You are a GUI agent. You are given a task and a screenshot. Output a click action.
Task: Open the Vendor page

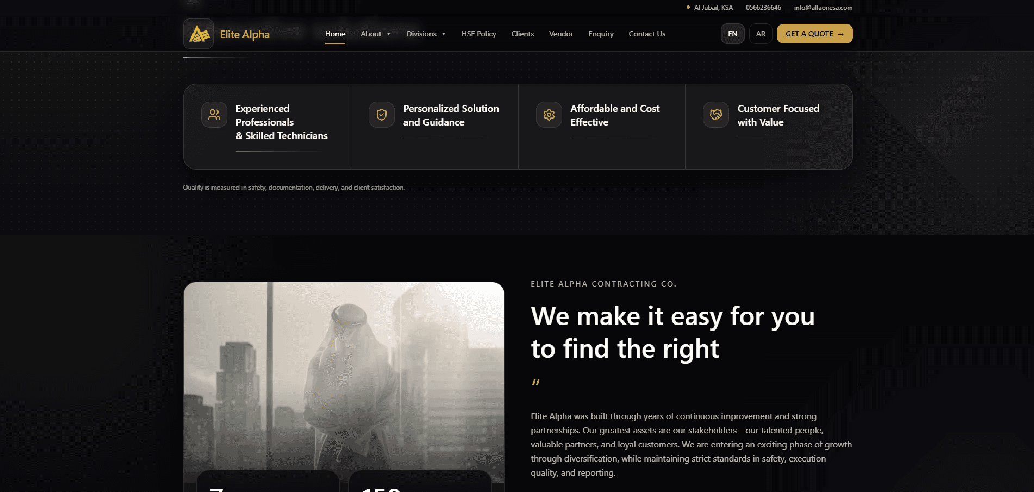click(x=561, y=34)
